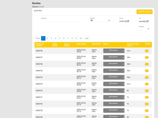Go to pagination page 2

pyautogui.click(x=47, y=38)
